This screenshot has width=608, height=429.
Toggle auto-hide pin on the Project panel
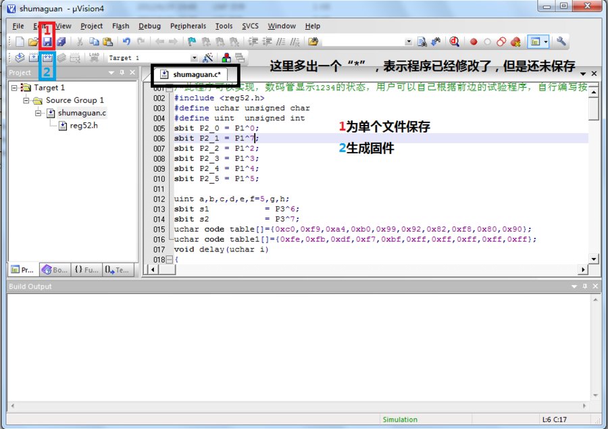(122, 72)
